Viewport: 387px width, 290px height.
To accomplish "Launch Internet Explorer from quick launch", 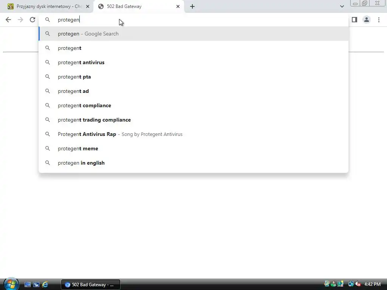I will (x=45, y=285).
